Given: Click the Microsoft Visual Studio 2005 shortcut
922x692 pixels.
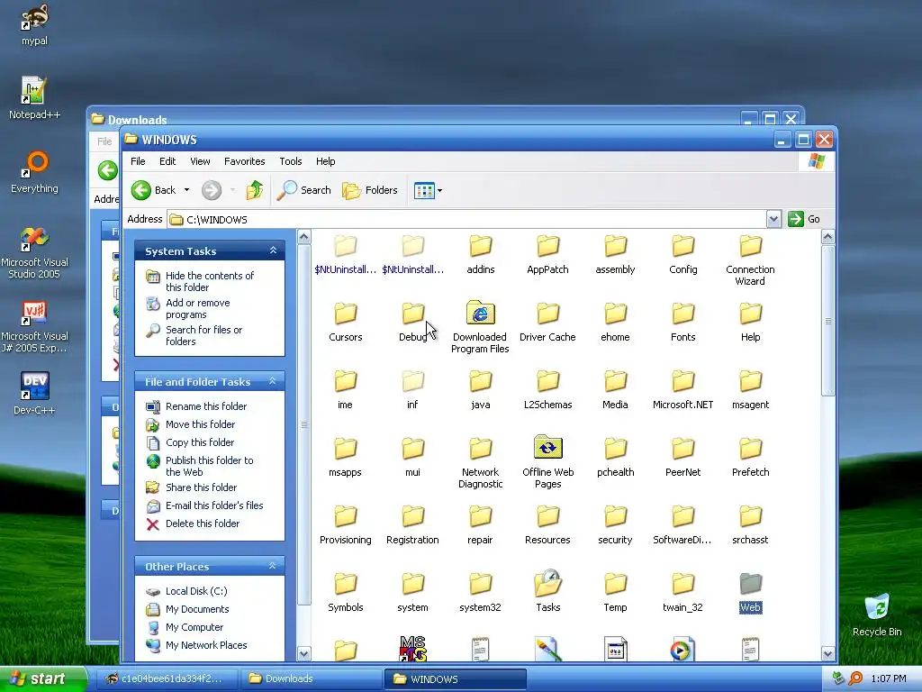Looking at the screenshot, I should pos(35,252).
